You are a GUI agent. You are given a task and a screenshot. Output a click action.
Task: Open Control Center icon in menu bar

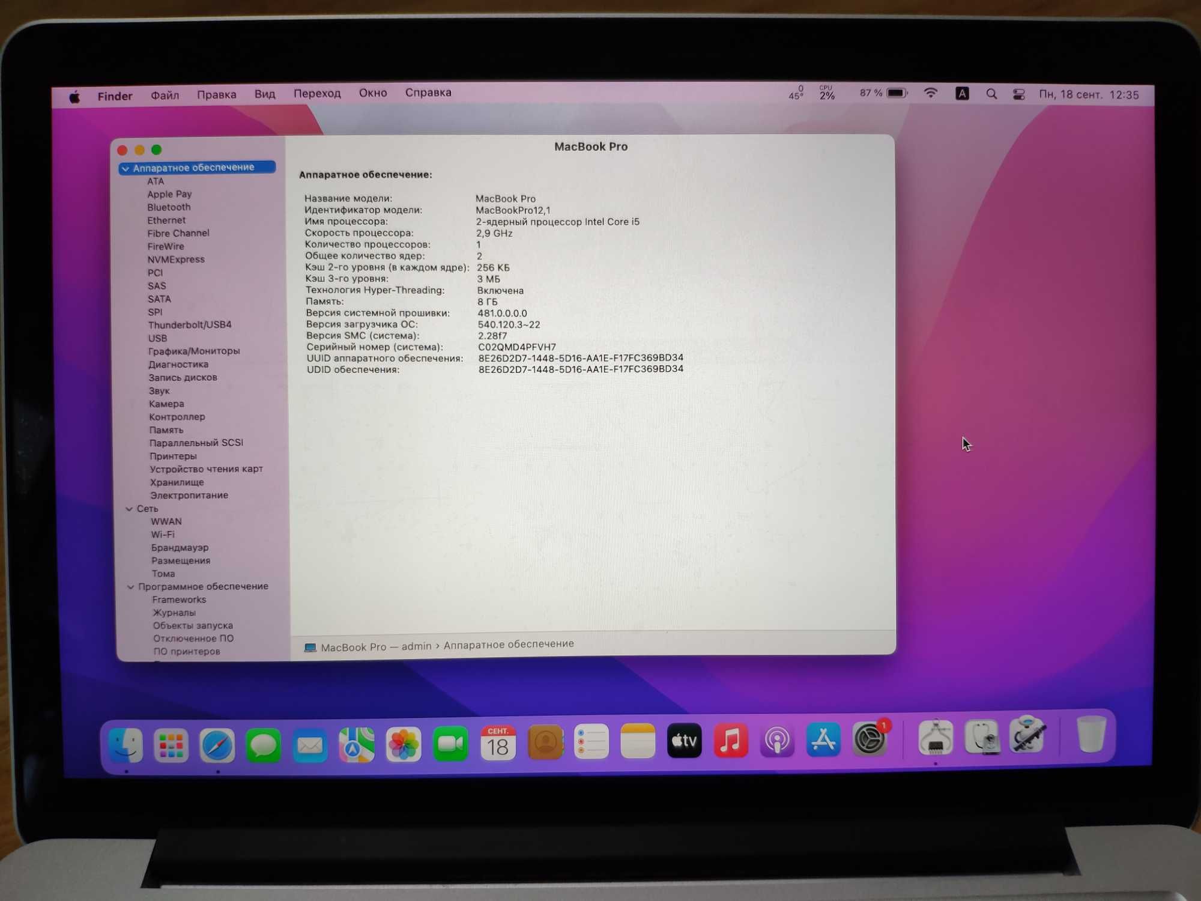tap(1019, 94)
